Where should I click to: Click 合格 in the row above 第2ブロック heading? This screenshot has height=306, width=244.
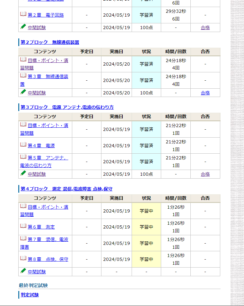[x=205, y=28]
